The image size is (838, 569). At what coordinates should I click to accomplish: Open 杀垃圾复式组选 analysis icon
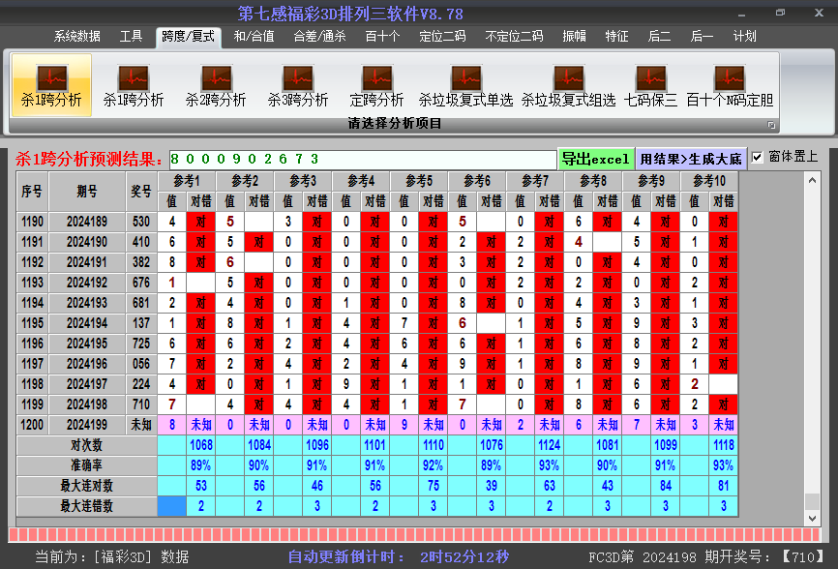point(568,85)
